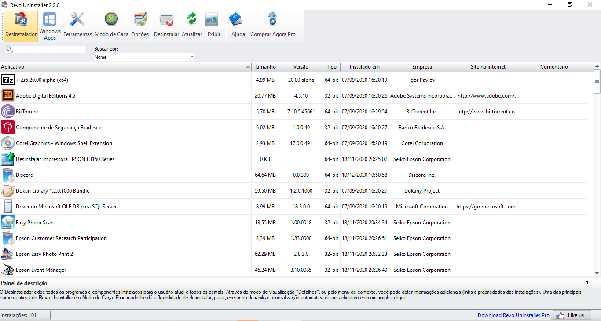Sort by Tamanho column header

(265, 67)
